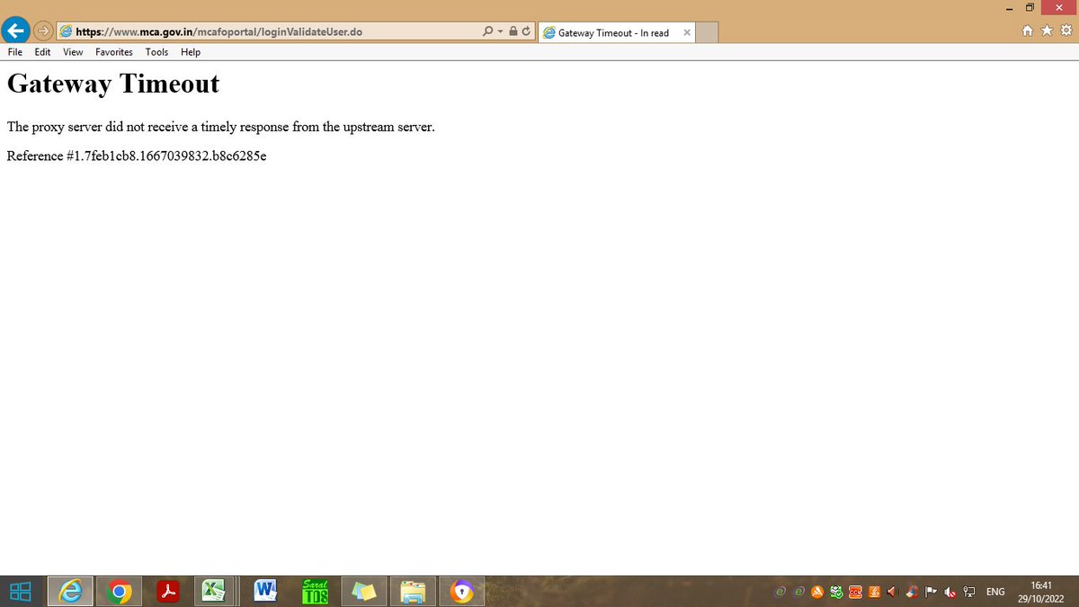Screen dimensions: 1079x607
Task: Refresh the page with reload icon
Action: pos(526,31)
